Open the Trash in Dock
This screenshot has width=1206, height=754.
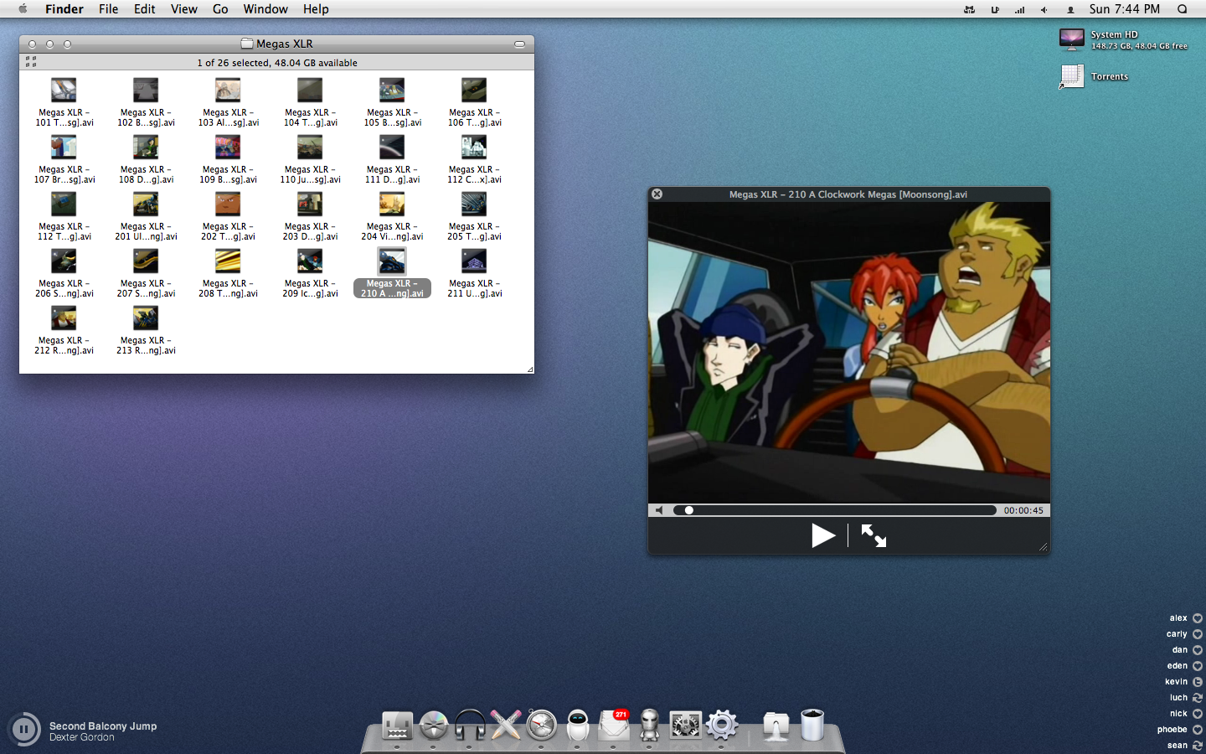[x=812, y=725]
